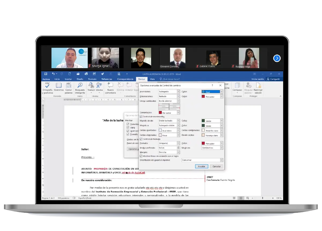
Task: Open the Movido desde dropdown
Action: [x=169, y=121]
